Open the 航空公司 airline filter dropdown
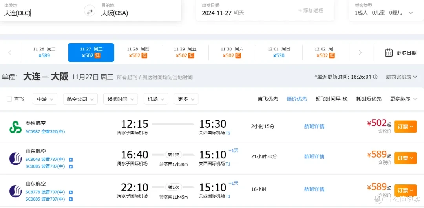Image resolution: width=424 pixels, height=208 pixels. click(x=80, y=99)
